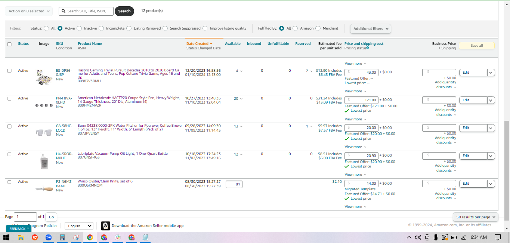Image resolution: width=510 pixels, height=243 pixels.
Task: Sort by the SKU column header
Action: [59, 44]
